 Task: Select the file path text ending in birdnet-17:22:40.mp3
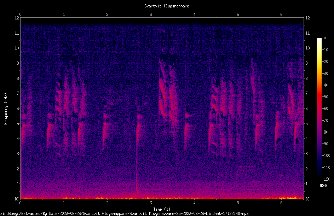pos(125,214)
